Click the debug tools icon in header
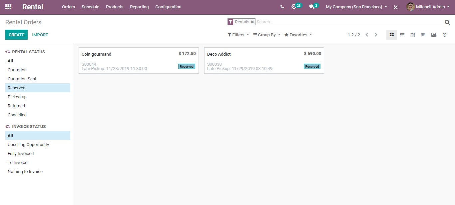The width and height of the screenshot is (455, 205). (396, 7)
